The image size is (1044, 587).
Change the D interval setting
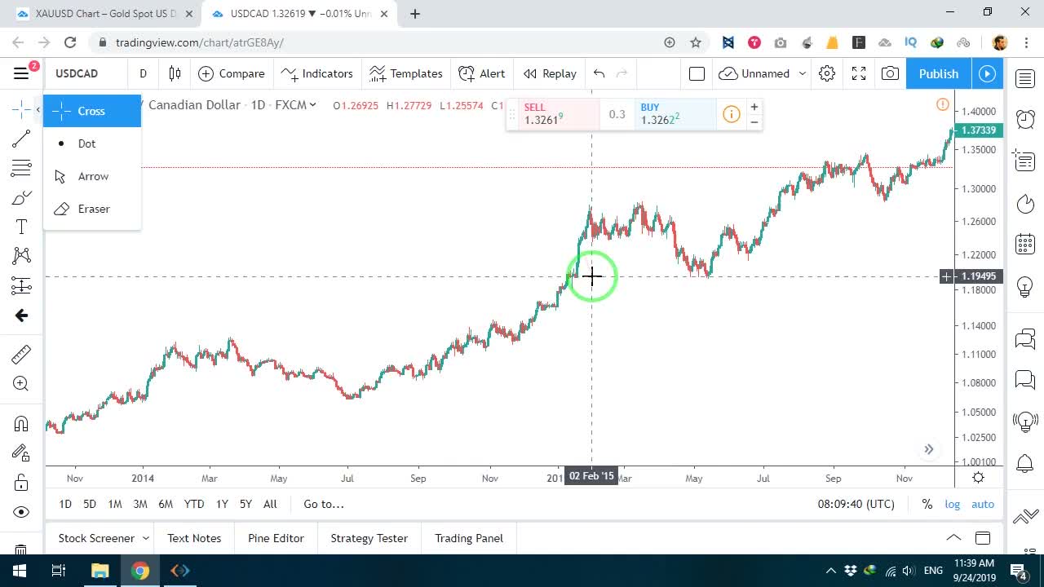(143, 73)
